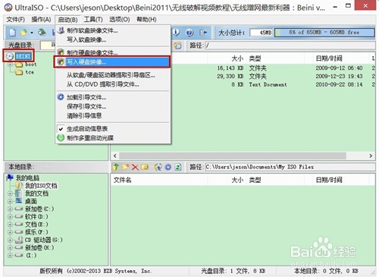
Task: Expand the 新加卷 (C:) drive node
Action: [10, 209]
